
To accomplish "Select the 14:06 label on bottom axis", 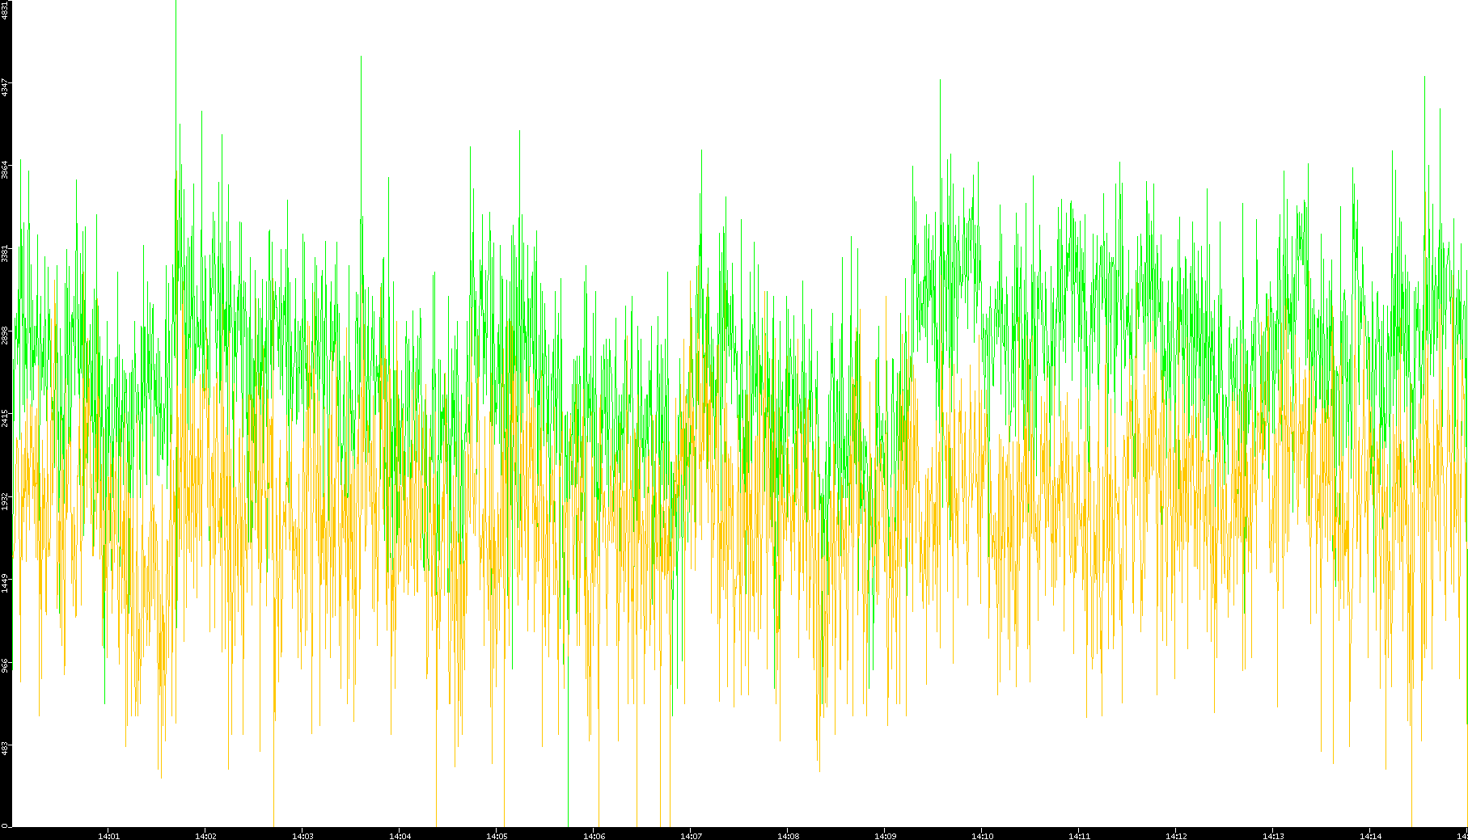I will [x=594, y=835].
